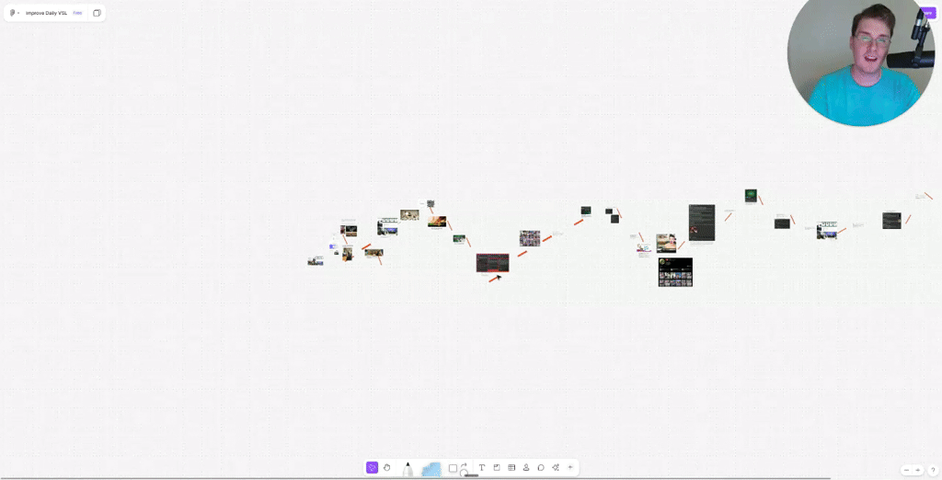Insert a table from toolbar
This screenshot has height=480, width=942.
pos(511,467)
